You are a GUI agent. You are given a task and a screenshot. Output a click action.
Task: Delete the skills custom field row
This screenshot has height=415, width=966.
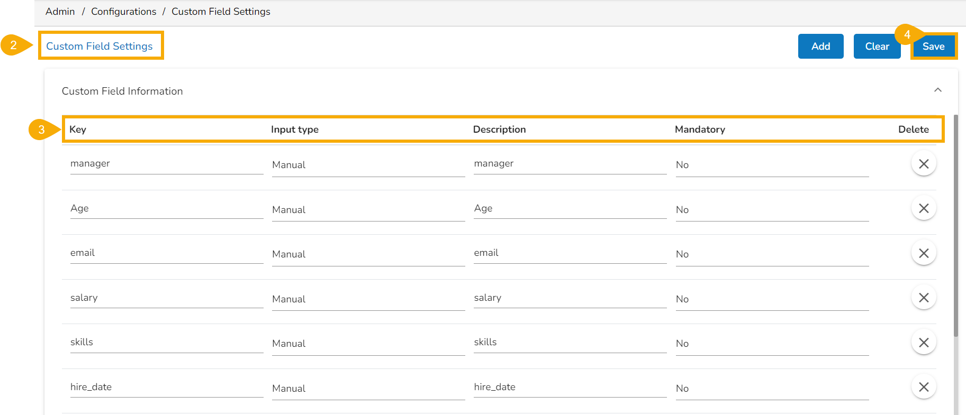924,343
